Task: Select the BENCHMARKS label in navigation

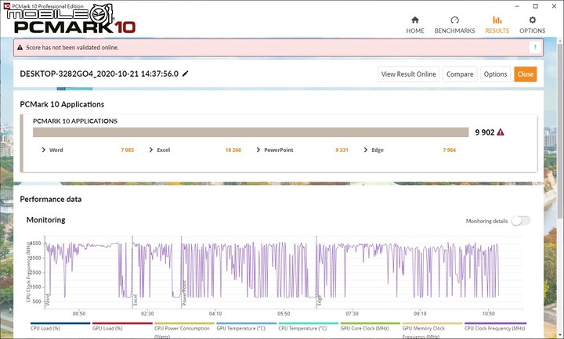Action: coord(454,31)
